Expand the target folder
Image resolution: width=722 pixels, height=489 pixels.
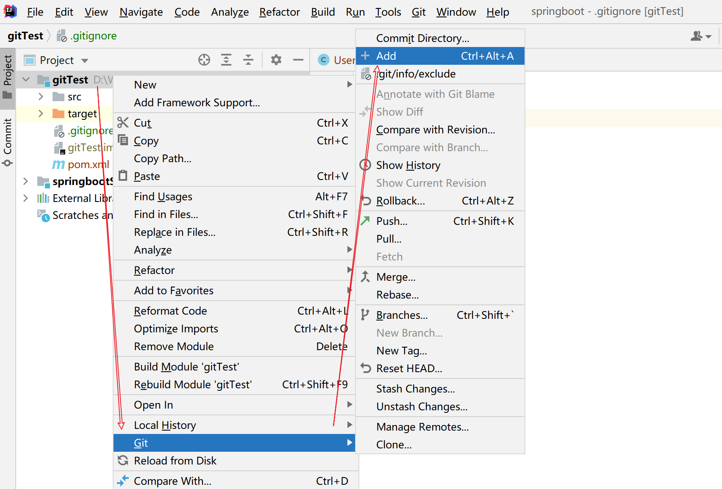41,114
